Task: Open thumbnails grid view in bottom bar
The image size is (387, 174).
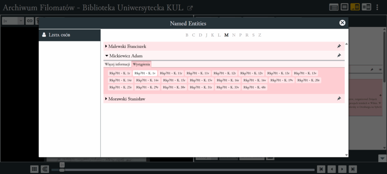Action: [x=34, y=169]
